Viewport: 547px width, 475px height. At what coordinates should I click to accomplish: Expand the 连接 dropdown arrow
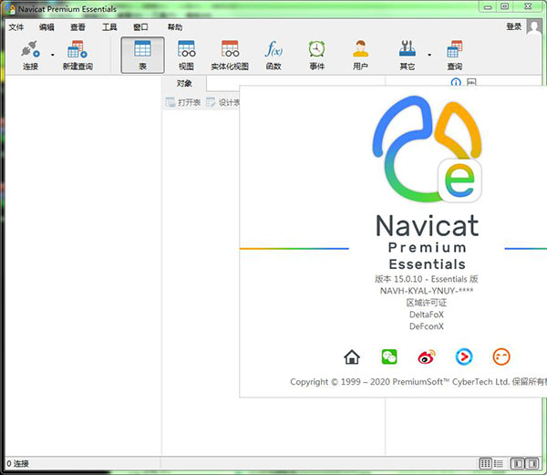click(53, 55)
